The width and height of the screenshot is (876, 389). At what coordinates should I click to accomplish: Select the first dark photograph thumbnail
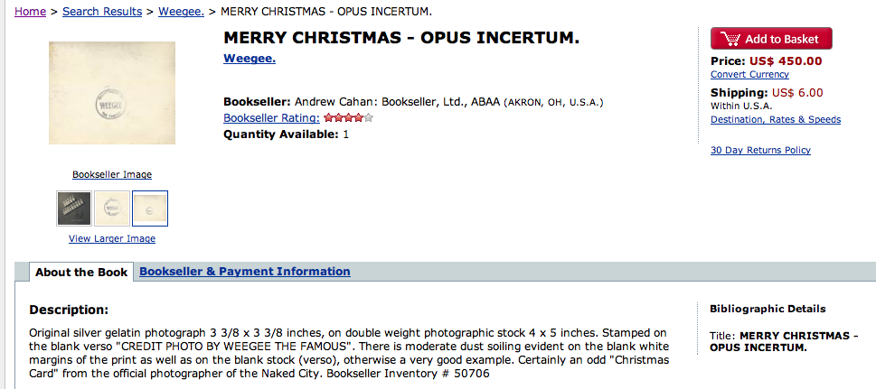(x=72, y=208)
